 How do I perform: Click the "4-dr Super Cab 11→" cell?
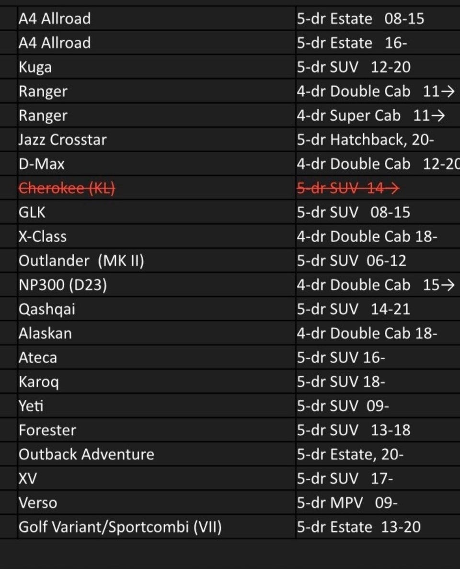click(x=371, y=116)
